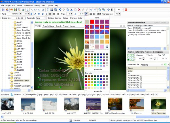Click the Paste clipboard icon
Screen dimensions: 170x123
(75, 10)
